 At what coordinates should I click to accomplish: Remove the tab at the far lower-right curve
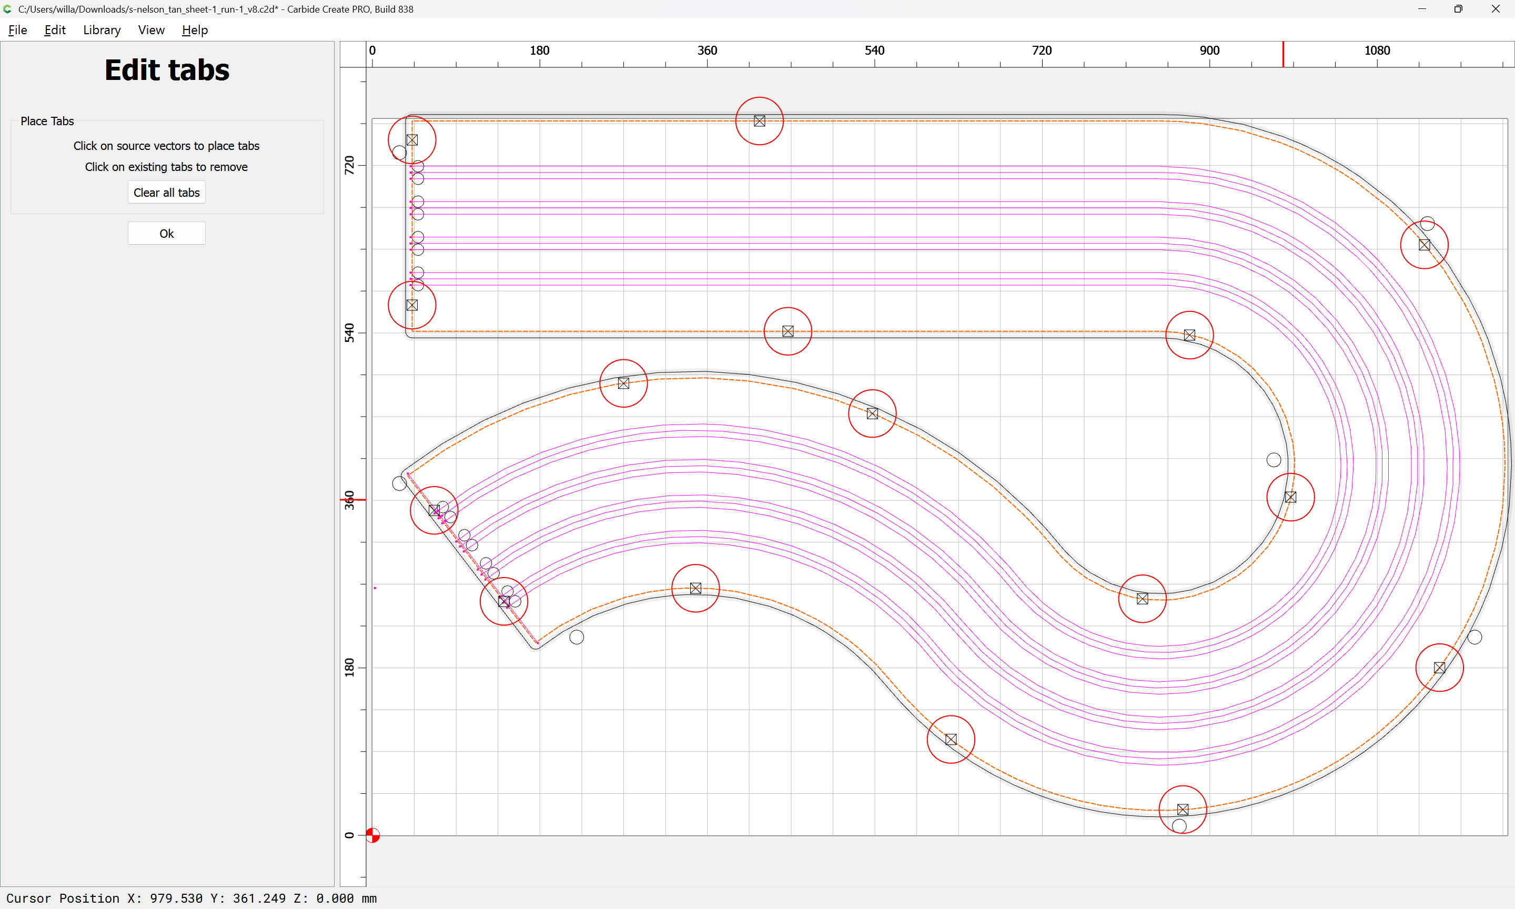click(x=1440, y=668)
